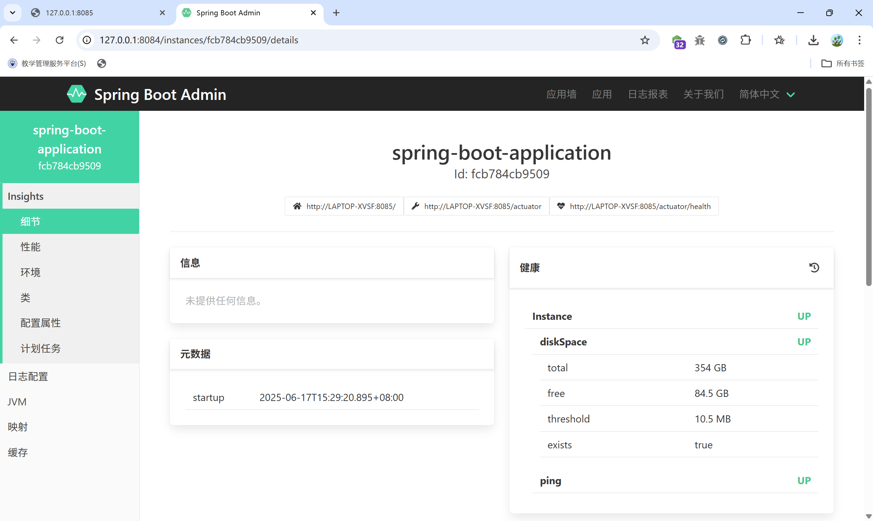Open Chrome three-dot menu

point(859,40)
